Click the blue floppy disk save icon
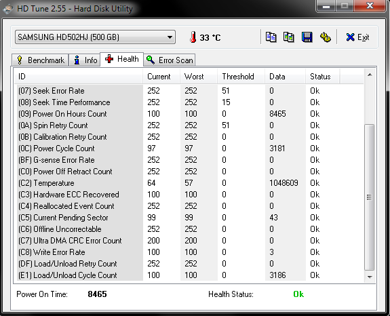The height and width of the screenshot is (316, 390). click(x=307, y=37)
